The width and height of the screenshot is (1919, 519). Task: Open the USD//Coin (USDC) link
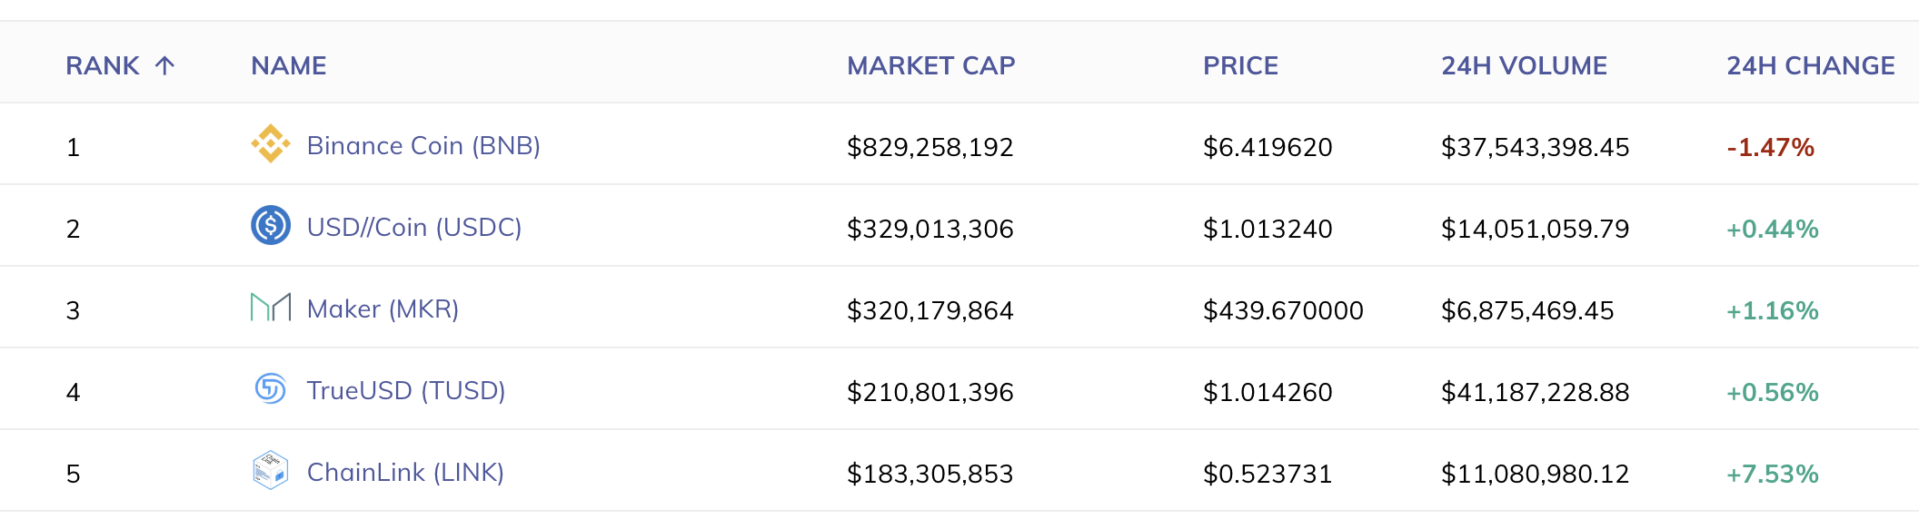[x=414, y=227]
